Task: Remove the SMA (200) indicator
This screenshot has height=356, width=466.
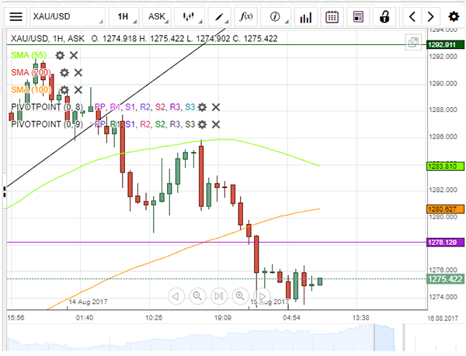Action: [x=78, y=72]
